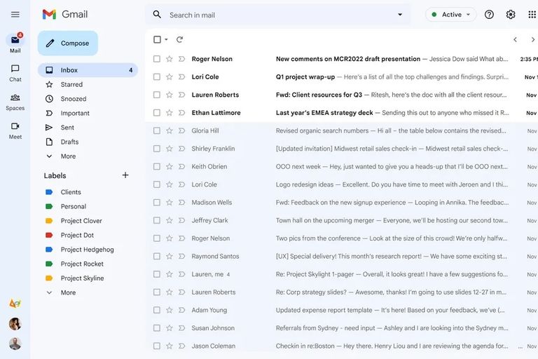Click the Compose button
The width and height of the screenshot is (538, 359).
68,43
